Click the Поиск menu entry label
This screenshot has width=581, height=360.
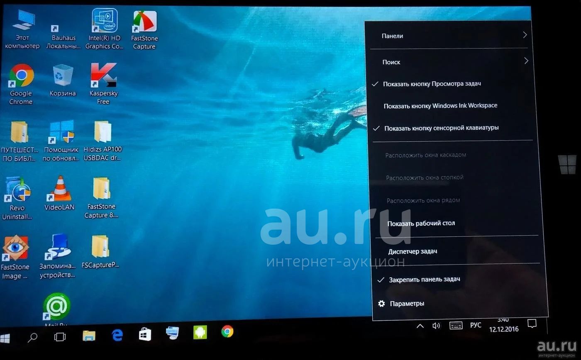pos(391,62)
